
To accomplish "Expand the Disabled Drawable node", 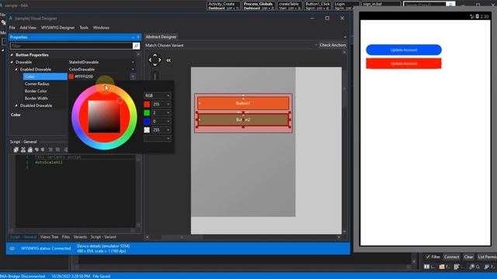I will pyautogui.click(x=16, y=105).
